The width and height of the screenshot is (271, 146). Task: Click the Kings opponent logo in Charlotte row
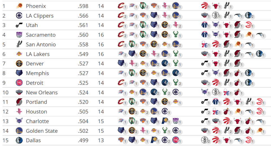tap(176, 121)
